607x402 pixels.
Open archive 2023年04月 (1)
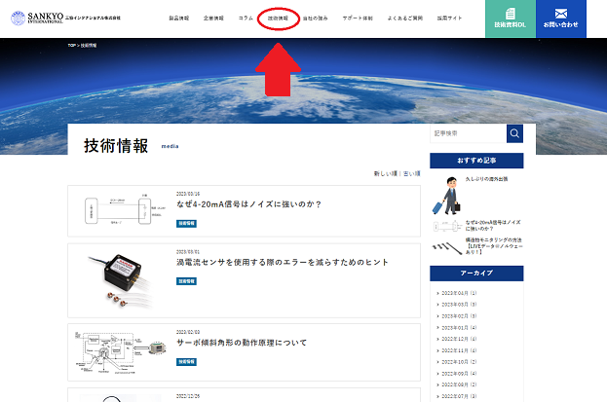pyautogui.click(x=459, y=293)
